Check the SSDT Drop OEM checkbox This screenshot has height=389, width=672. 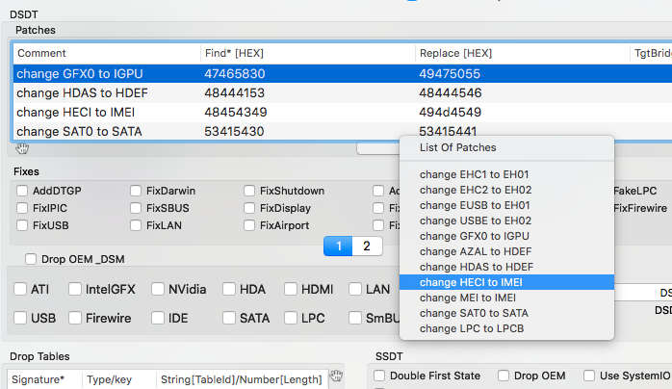click(504, 376)
